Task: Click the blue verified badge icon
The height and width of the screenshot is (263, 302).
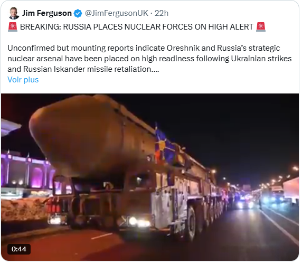Action: 78,14
